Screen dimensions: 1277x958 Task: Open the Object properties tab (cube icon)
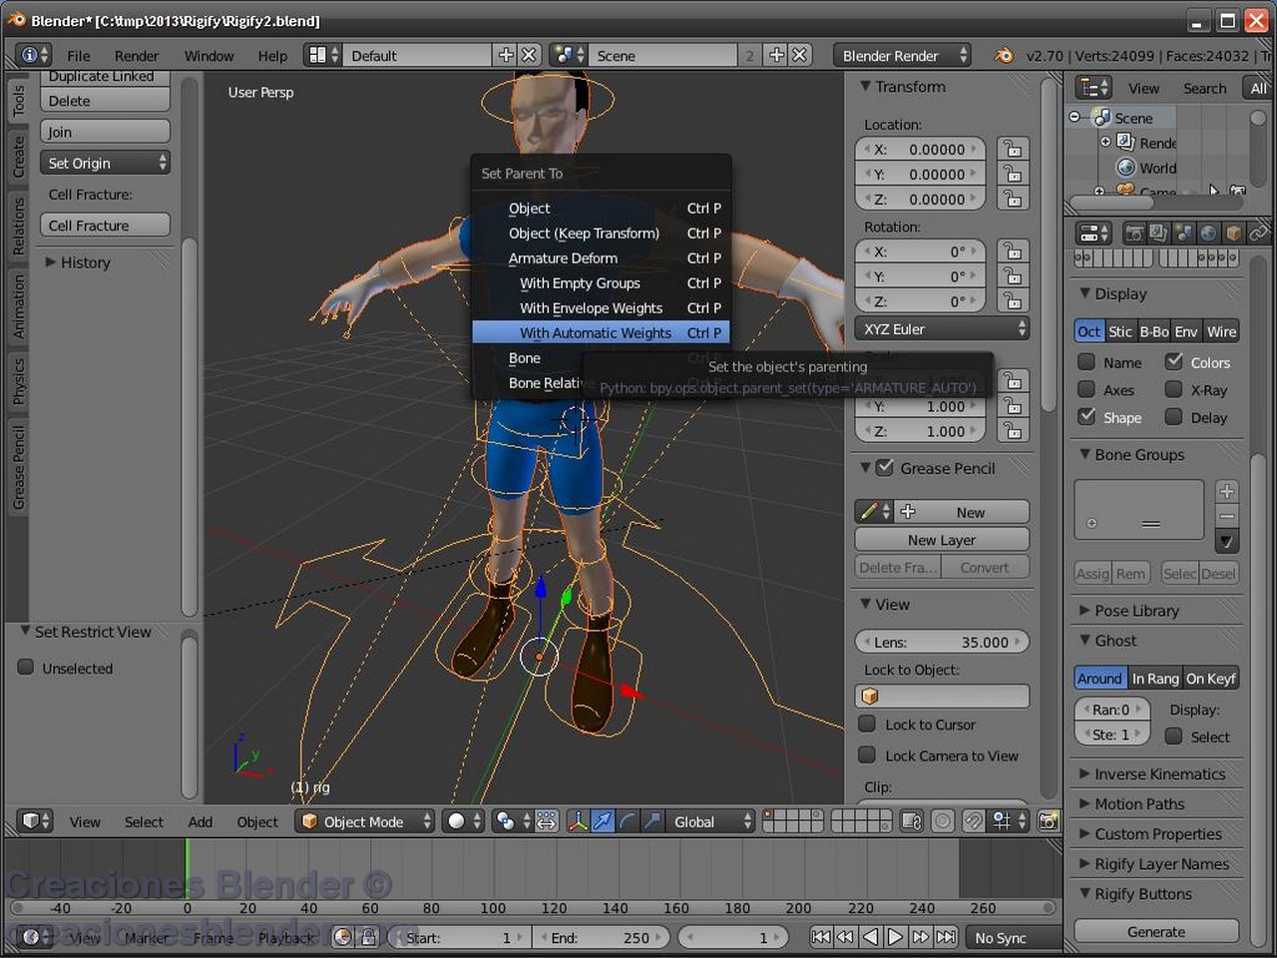[1234, 233]
